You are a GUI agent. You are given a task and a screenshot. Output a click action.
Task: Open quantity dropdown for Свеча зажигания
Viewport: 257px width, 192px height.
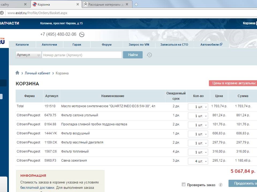click(x=198, y=161)
